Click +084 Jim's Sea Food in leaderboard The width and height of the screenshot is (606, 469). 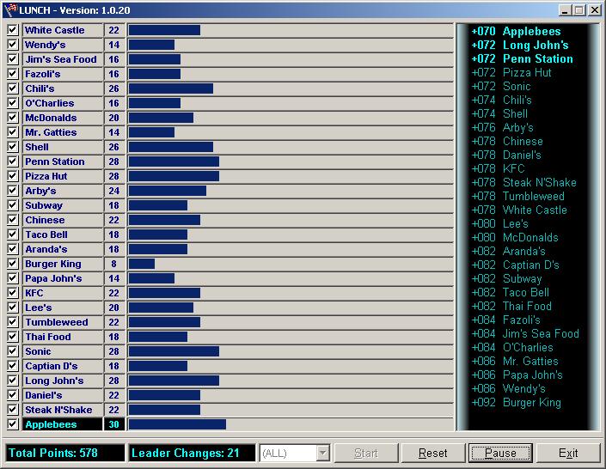coord(525,333)
